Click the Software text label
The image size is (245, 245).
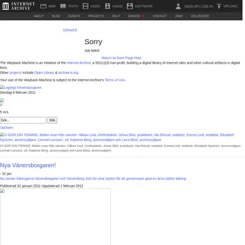[x=143, y=6]
